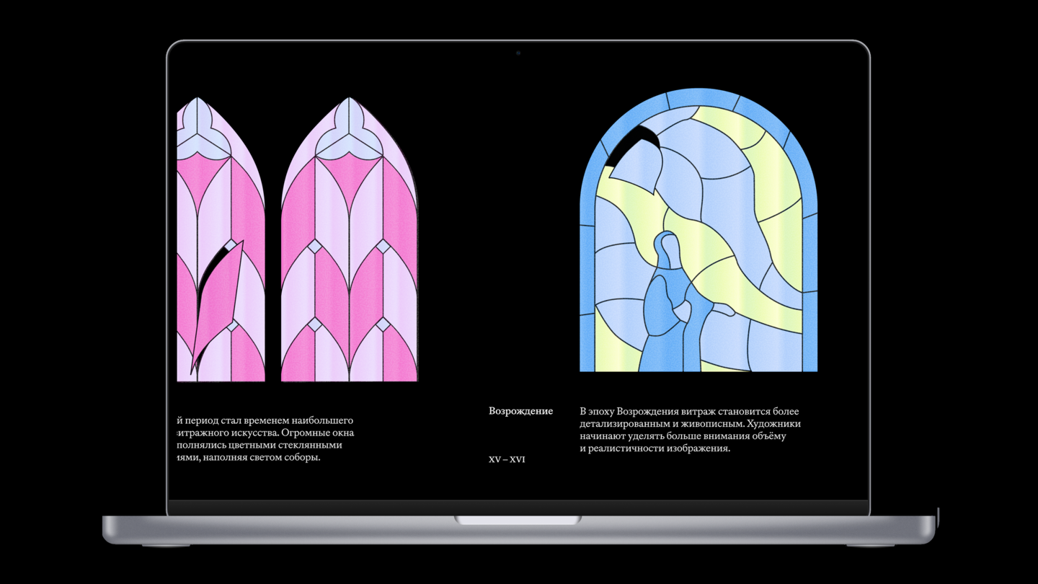Click the XV – XVI century label
Viewport: 1038px width, 584px height.
pyautogui.click(x=507, y=459)
